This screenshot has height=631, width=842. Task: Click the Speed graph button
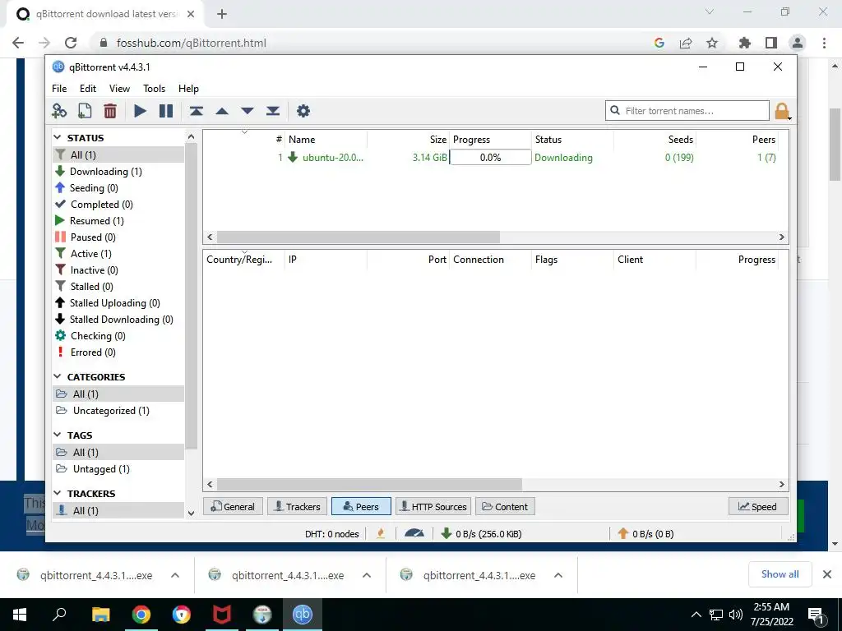coord(758,506)
